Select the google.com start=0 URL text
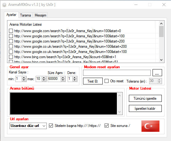Image resolution: width=171 pixels, height=141 pixels. (67, 31)
